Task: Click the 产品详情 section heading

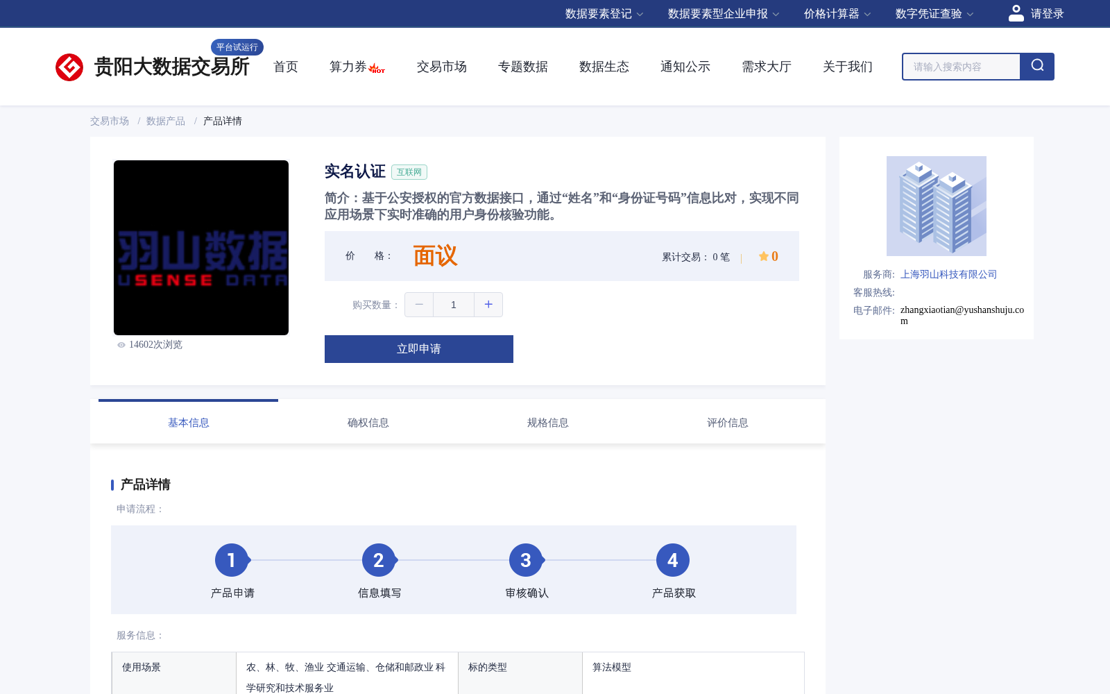Action: point(146,484)
